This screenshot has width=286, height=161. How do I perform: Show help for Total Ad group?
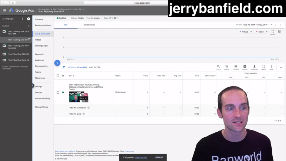point(84,114)
